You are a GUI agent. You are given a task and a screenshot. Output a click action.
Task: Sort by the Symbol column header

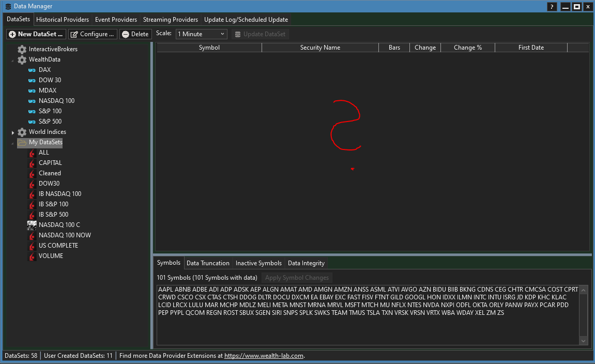point(209,48)
